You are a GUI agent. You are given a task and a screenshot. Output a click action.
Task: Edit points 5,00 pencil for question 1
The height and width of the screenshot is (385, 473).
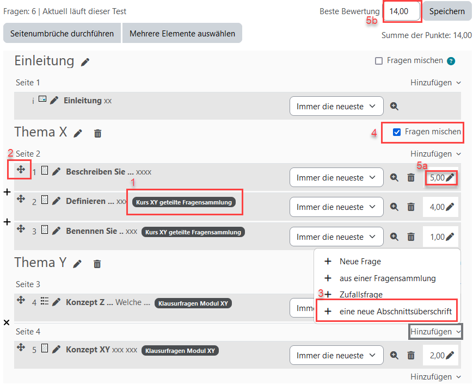pyautogui.click(x=450, y=177)
